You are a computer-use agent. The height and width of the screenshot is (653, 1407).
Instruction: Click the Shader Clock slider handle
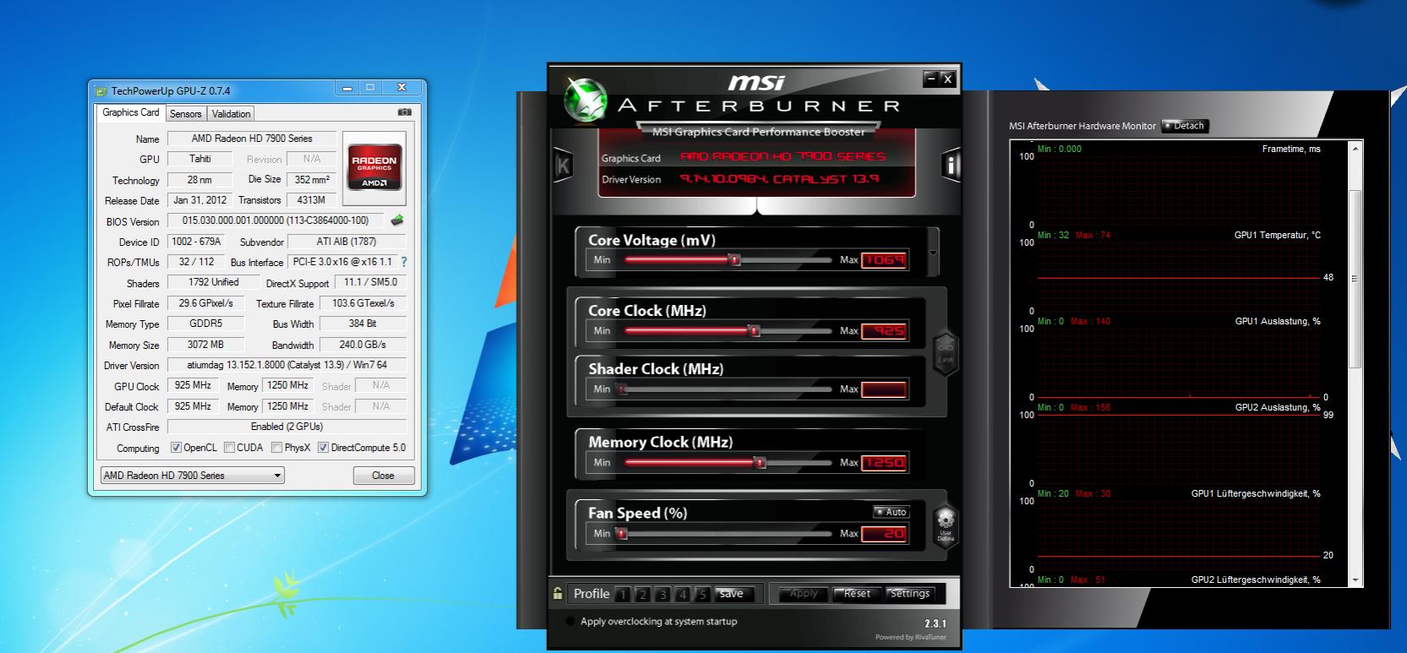coord(621,389)
